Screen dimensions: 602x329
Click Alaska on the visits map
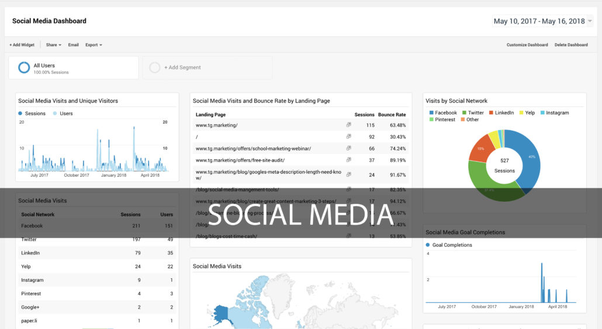pyautogui.click(x=221, y=313)
